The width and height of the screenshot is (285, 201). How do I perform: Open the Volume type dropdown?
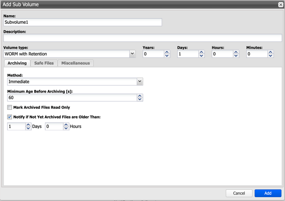(132, 54)
